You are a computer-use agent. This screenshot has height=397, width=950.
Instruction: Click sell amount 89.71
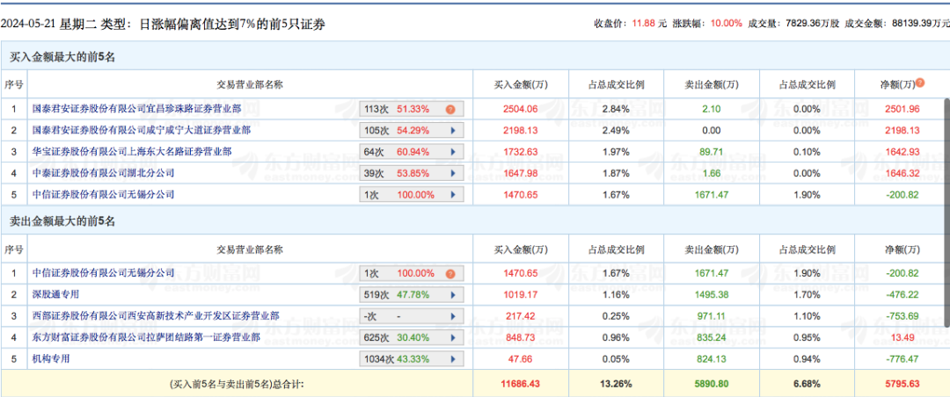pos(712,151)
